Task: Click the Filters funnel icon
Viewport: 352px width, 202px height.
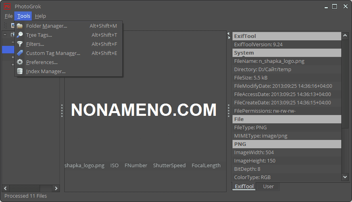Action: pyautogui.click(x=20, y=44)
